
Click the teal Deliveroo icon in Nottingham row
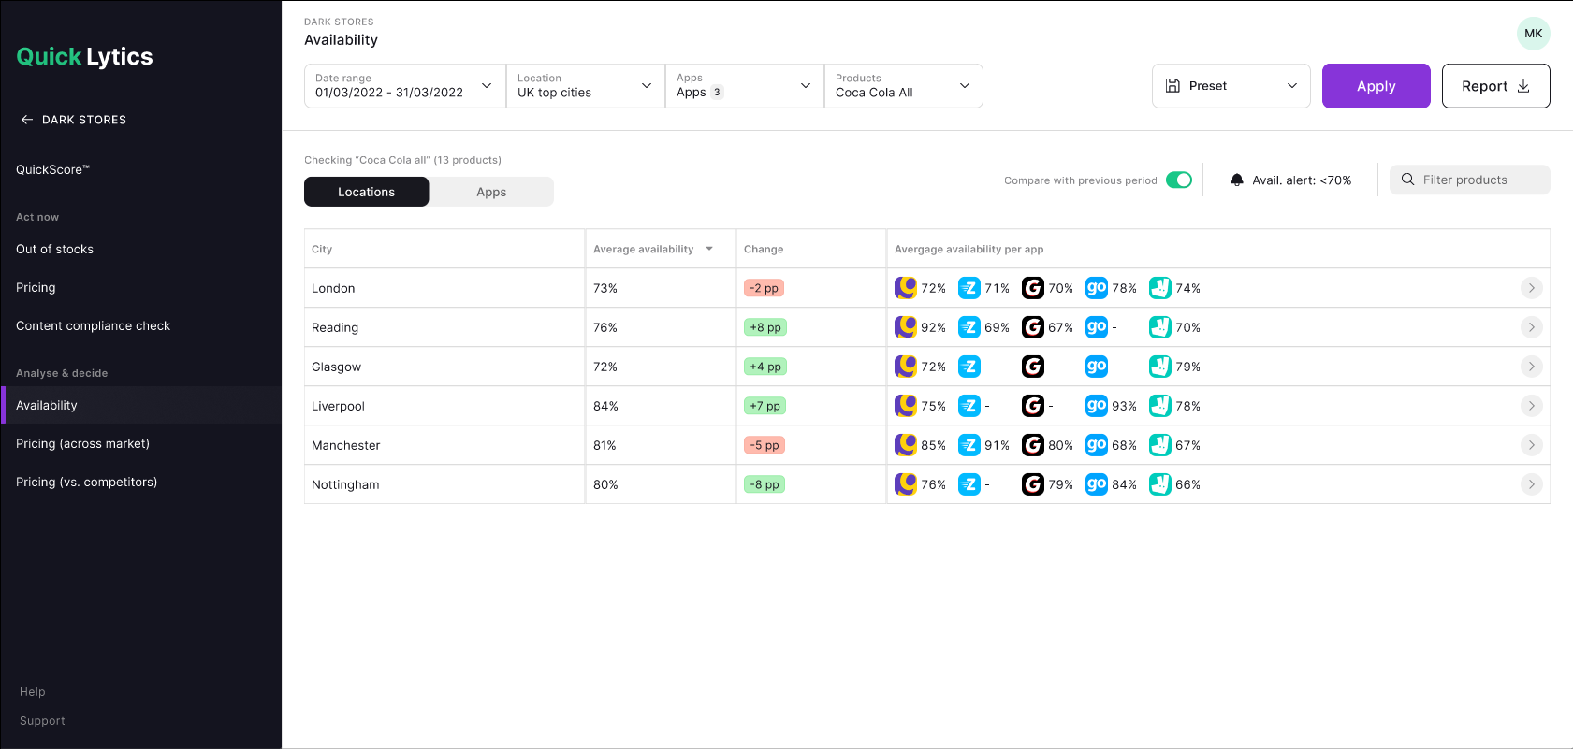[x=1160, y=484]
